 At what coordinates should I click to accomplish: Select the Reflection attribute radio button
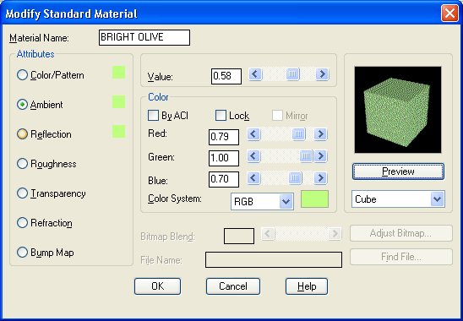[22, 134]
